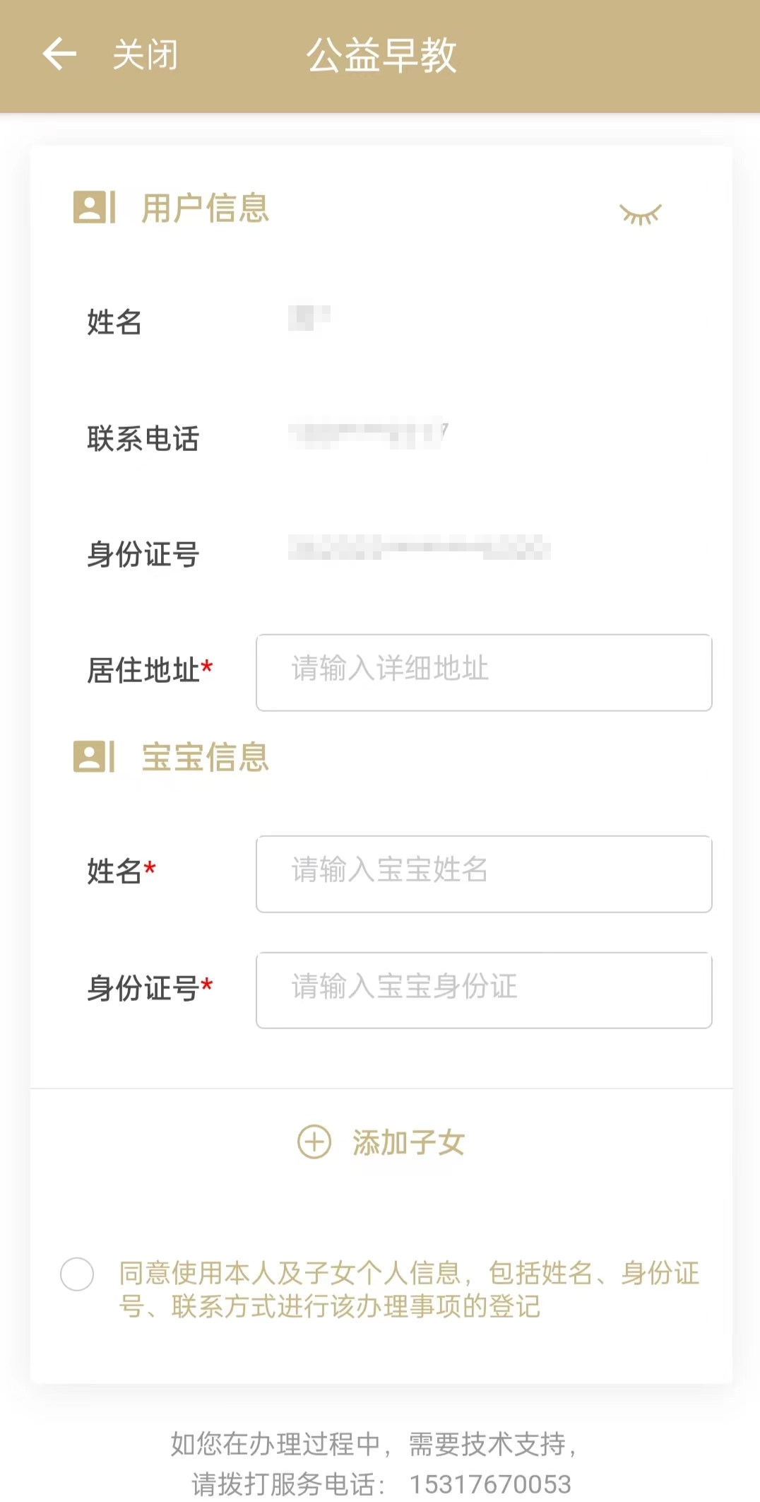
Task: Tap the 宝宝信息 section heading
Action: click(x=206, y=757)
